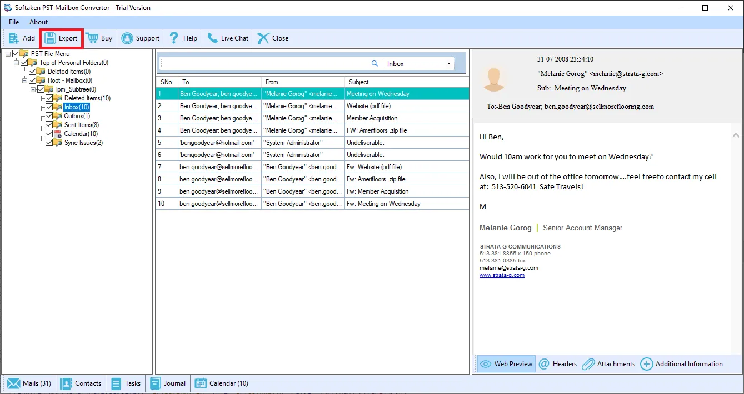
Task: Click melanie@strata-g.com in the signature
Action: pos(509,268)
